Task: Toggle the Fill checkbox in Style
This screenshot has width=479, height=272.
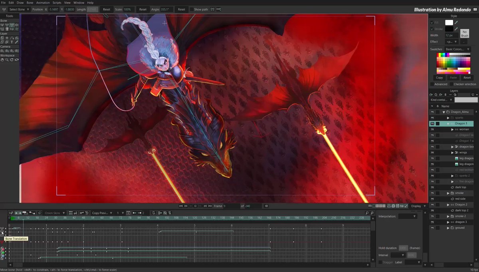Action: coord(431,23)
